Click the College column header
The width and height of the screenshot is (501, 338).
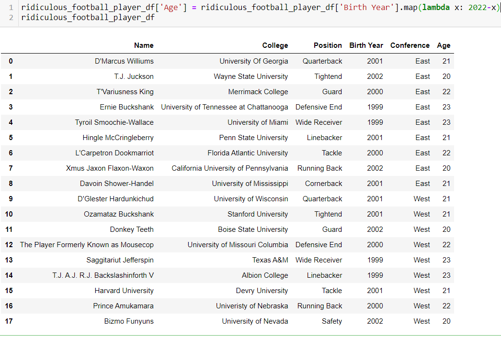tap(275, 45)
